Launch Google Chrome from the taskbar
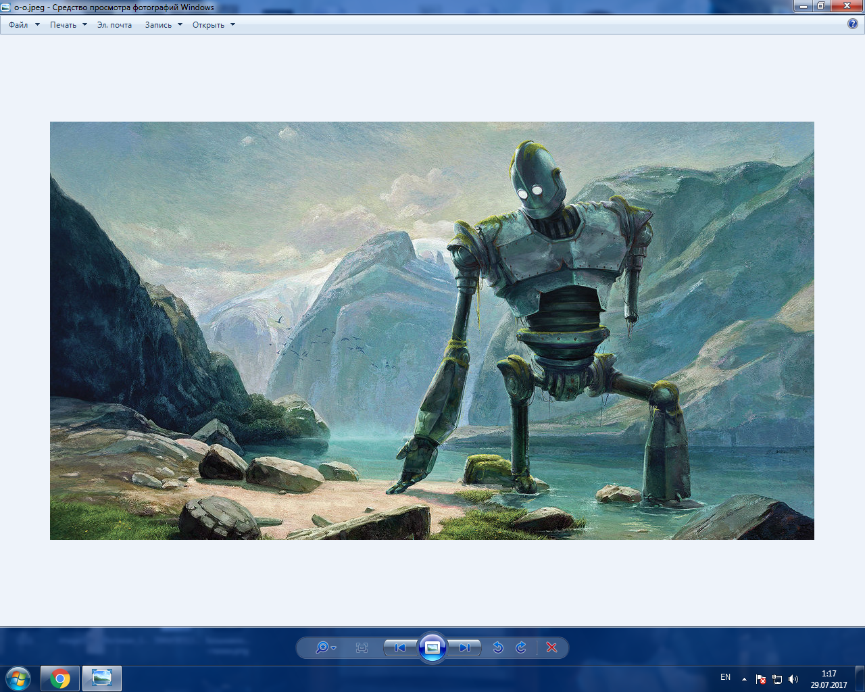865x692 pixels. [60, 678]
